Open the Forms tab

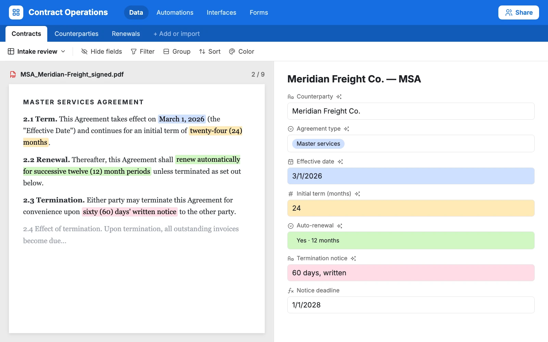(259, 13)
